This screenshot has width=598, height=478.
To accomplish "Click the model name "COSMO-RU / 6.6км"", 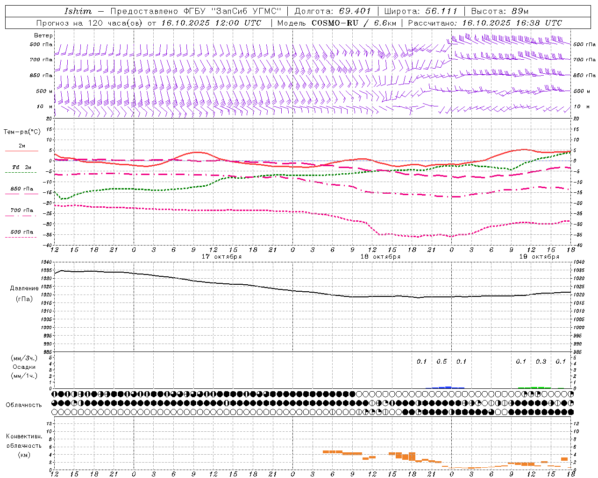I will click(x=354, y=23).
